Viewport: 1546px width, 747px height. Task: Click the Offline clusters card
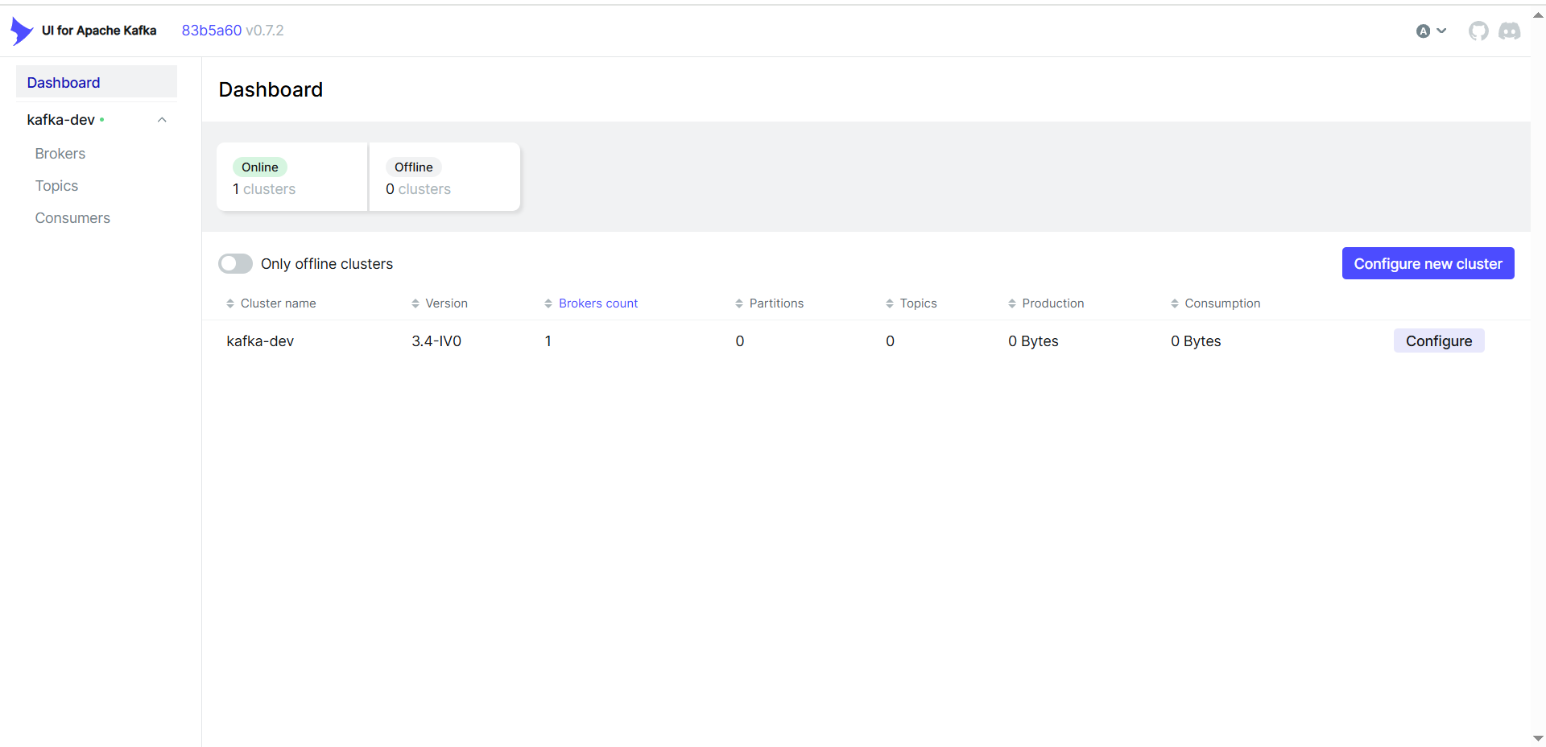click(444, 177)
